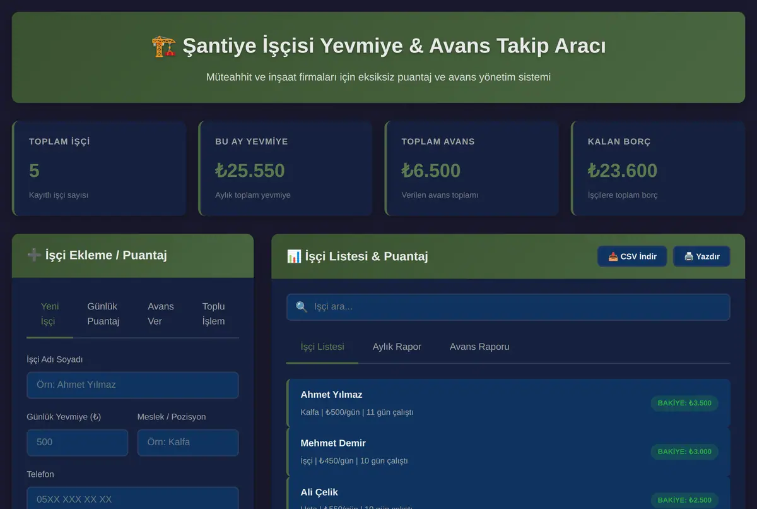Open the Ali Çelik worker card
Image resolution: width=757 pixels, height=509 pixels.
pos(508,493)
